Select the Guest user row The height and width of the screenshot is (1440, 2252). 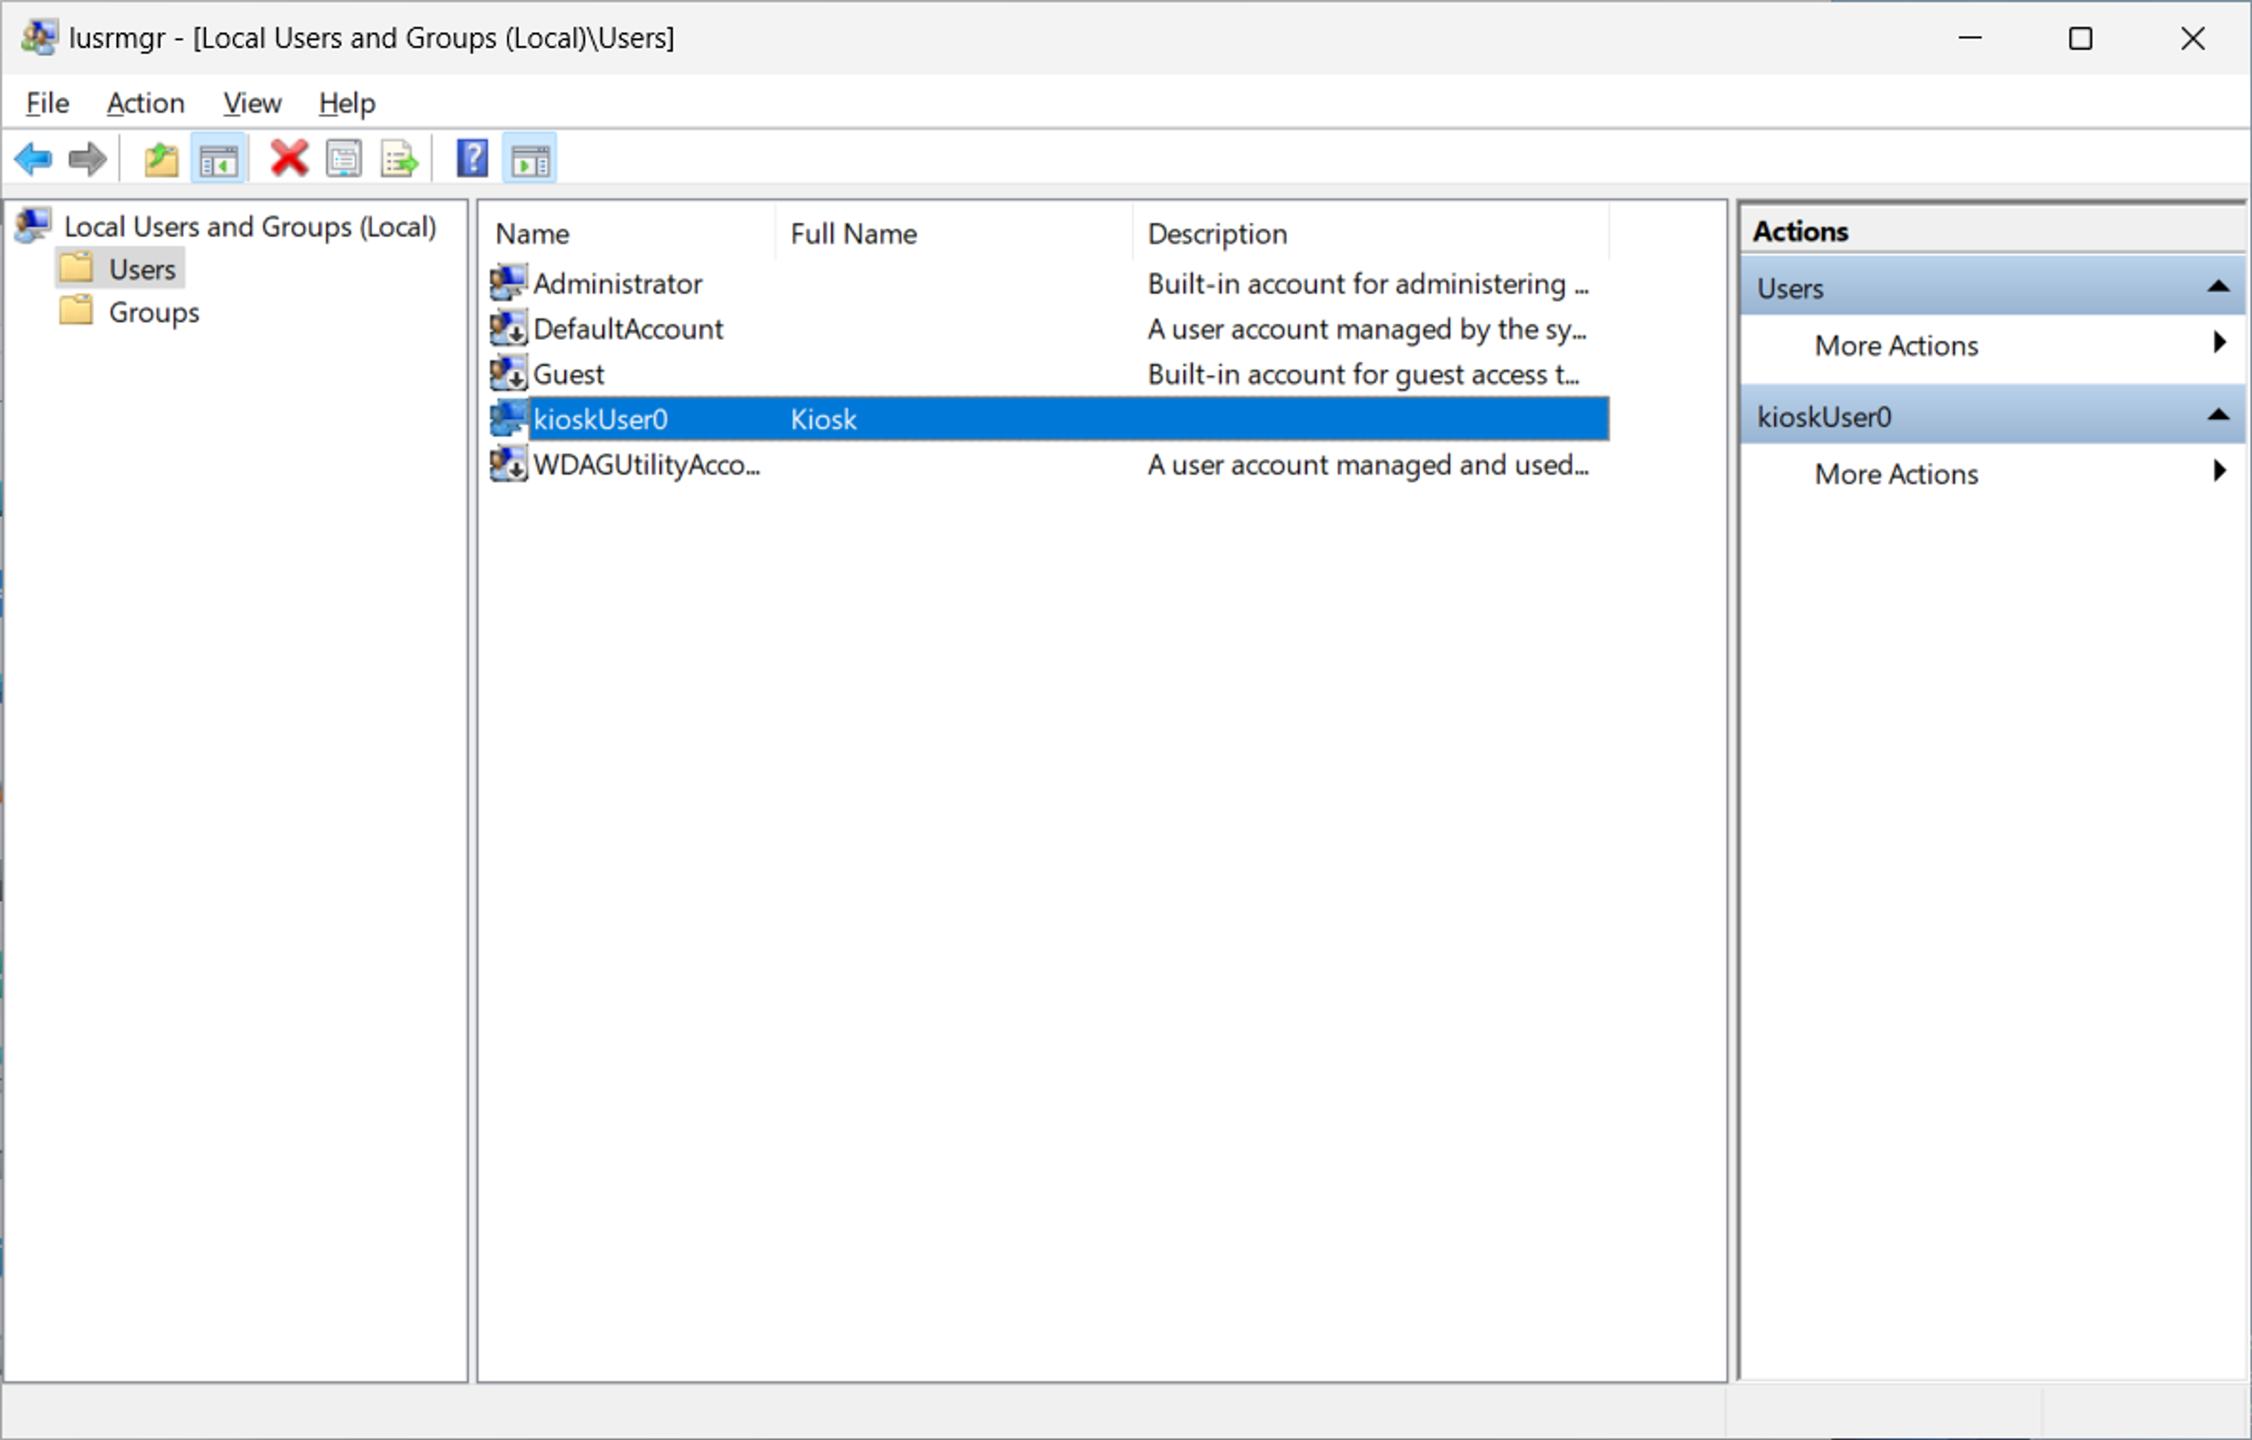click(1049, 374)
